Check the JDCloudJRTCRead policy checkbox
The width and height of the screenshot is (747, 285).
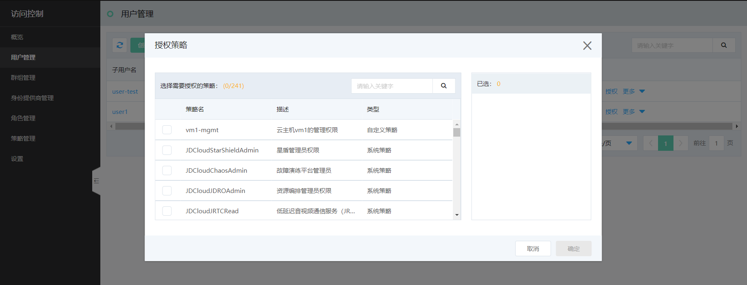pos(167,211)
